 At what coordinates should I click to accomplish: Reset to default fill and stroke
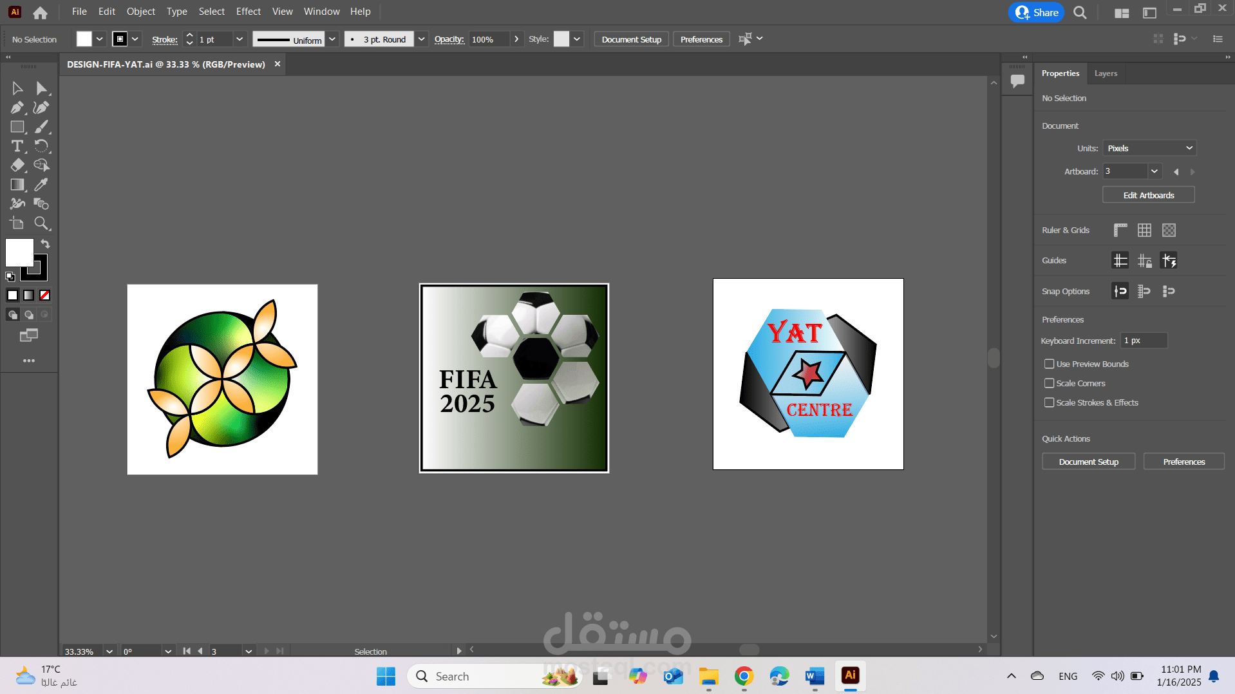coord(10,277)
